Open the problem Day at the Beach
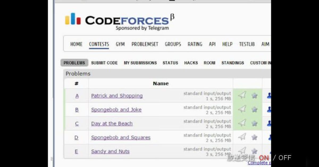The width and height of the screenshot is (319, 167). (112, 124)
